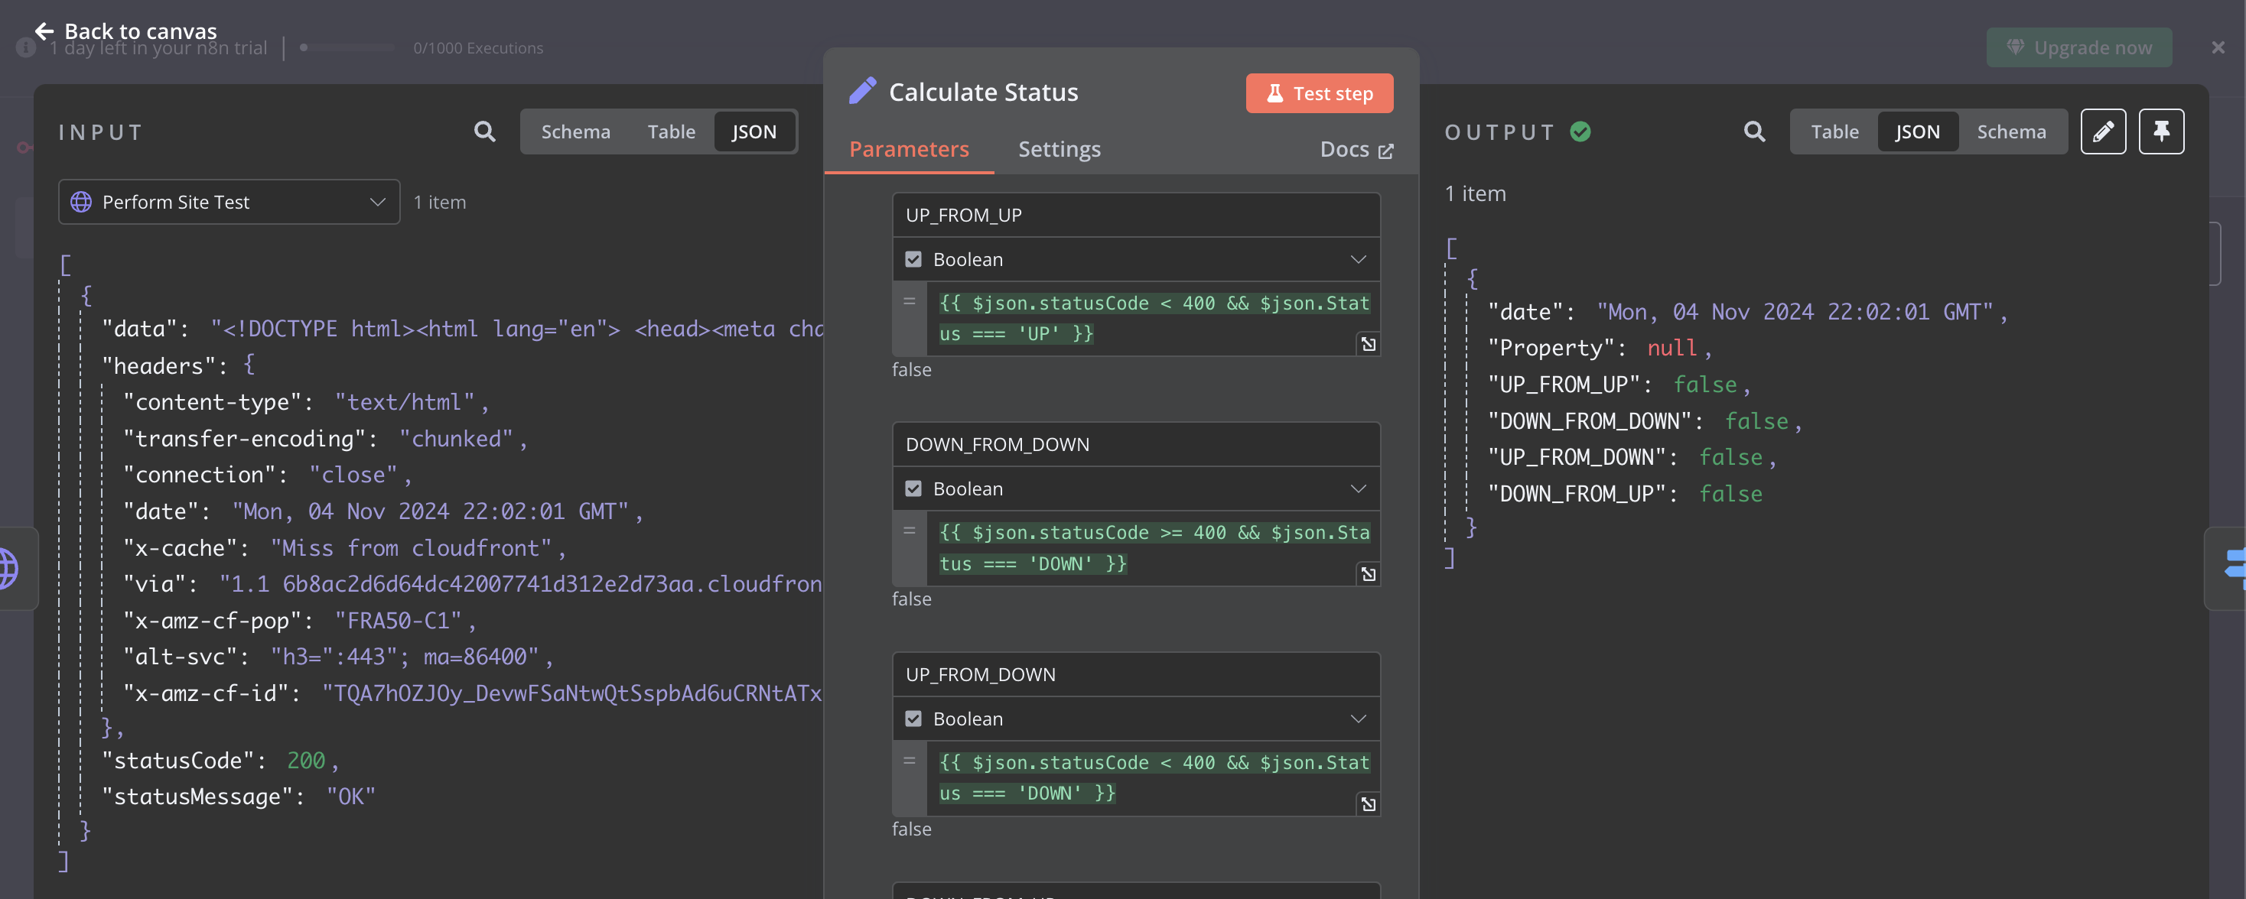Dismiss the trial banner with the X
This screenshot has width=2246, height=899.
[x=2218, y=48]
